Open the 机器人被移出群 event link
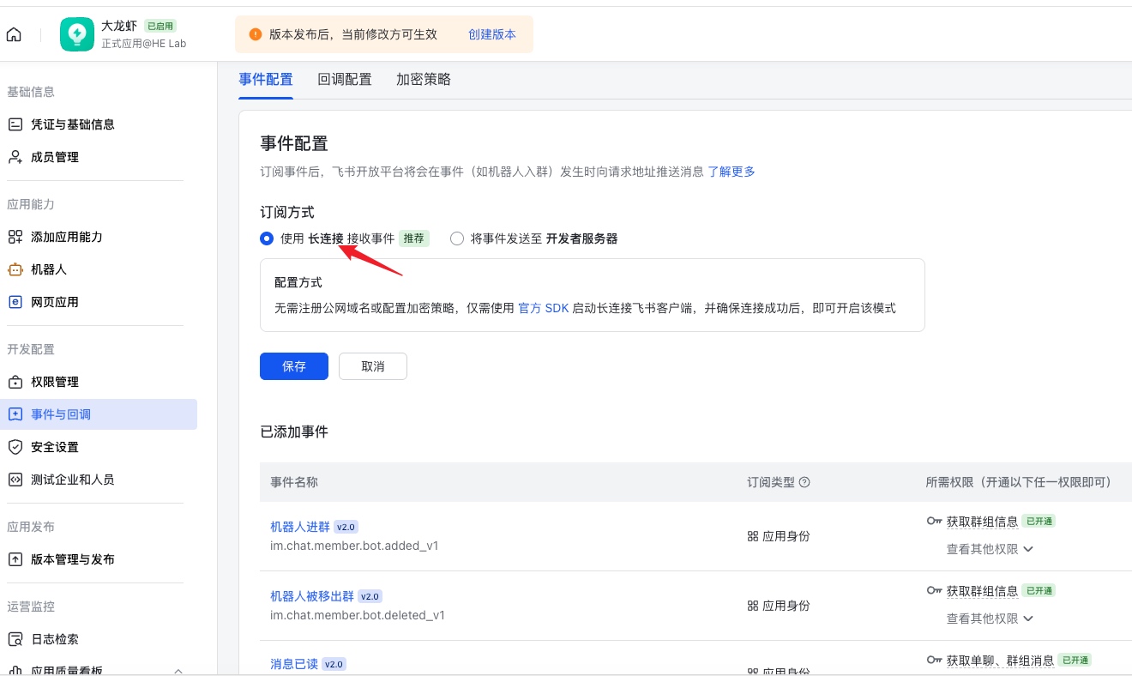 pos(312,596)
